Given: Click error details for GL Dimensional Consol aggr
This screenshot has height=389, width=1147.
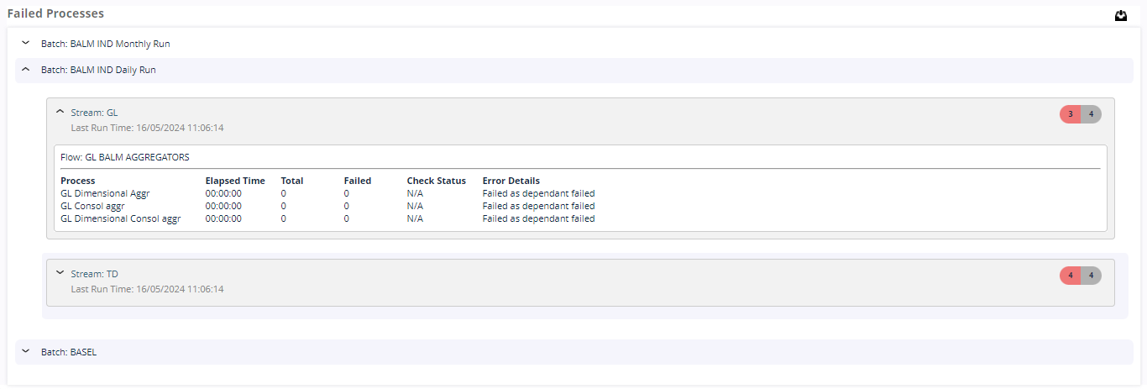Looking at the screenshot, I should tap(538, 218).
